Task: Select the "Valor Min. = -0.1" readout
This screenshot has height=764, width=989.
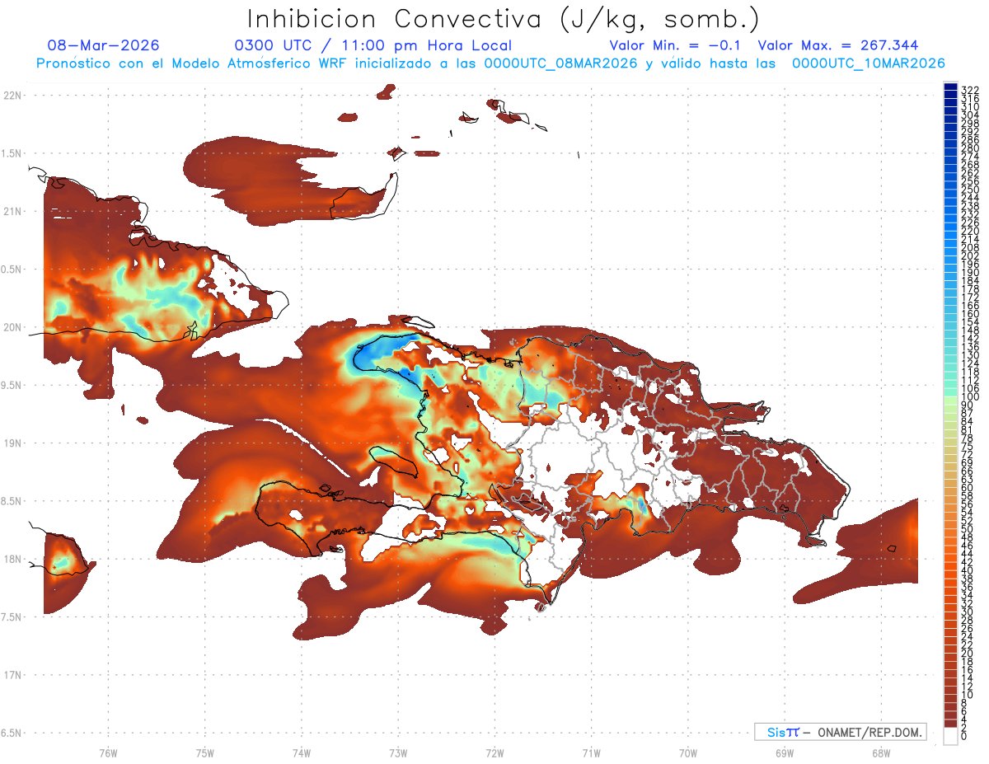Action: pyautogui.click(x=674, y=45)
